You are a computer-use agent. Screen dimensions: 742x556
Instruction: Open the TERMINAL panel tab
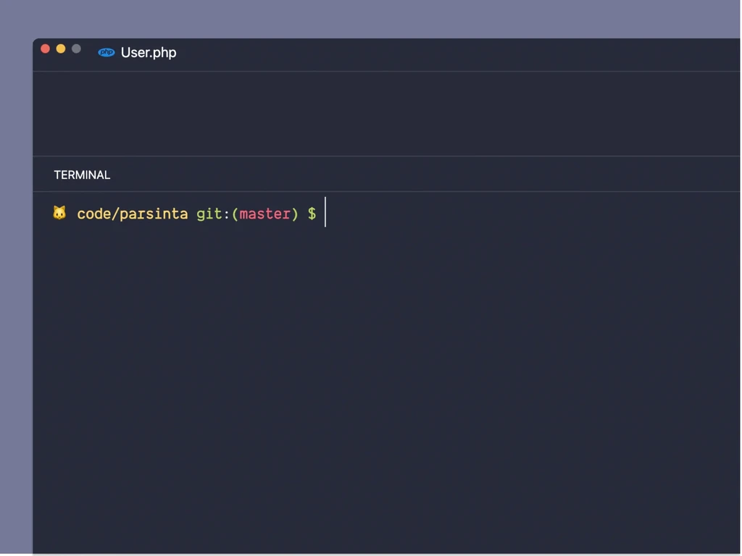tap(82, 175)
